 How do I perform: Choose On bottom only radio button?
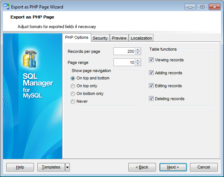[73, 93]
